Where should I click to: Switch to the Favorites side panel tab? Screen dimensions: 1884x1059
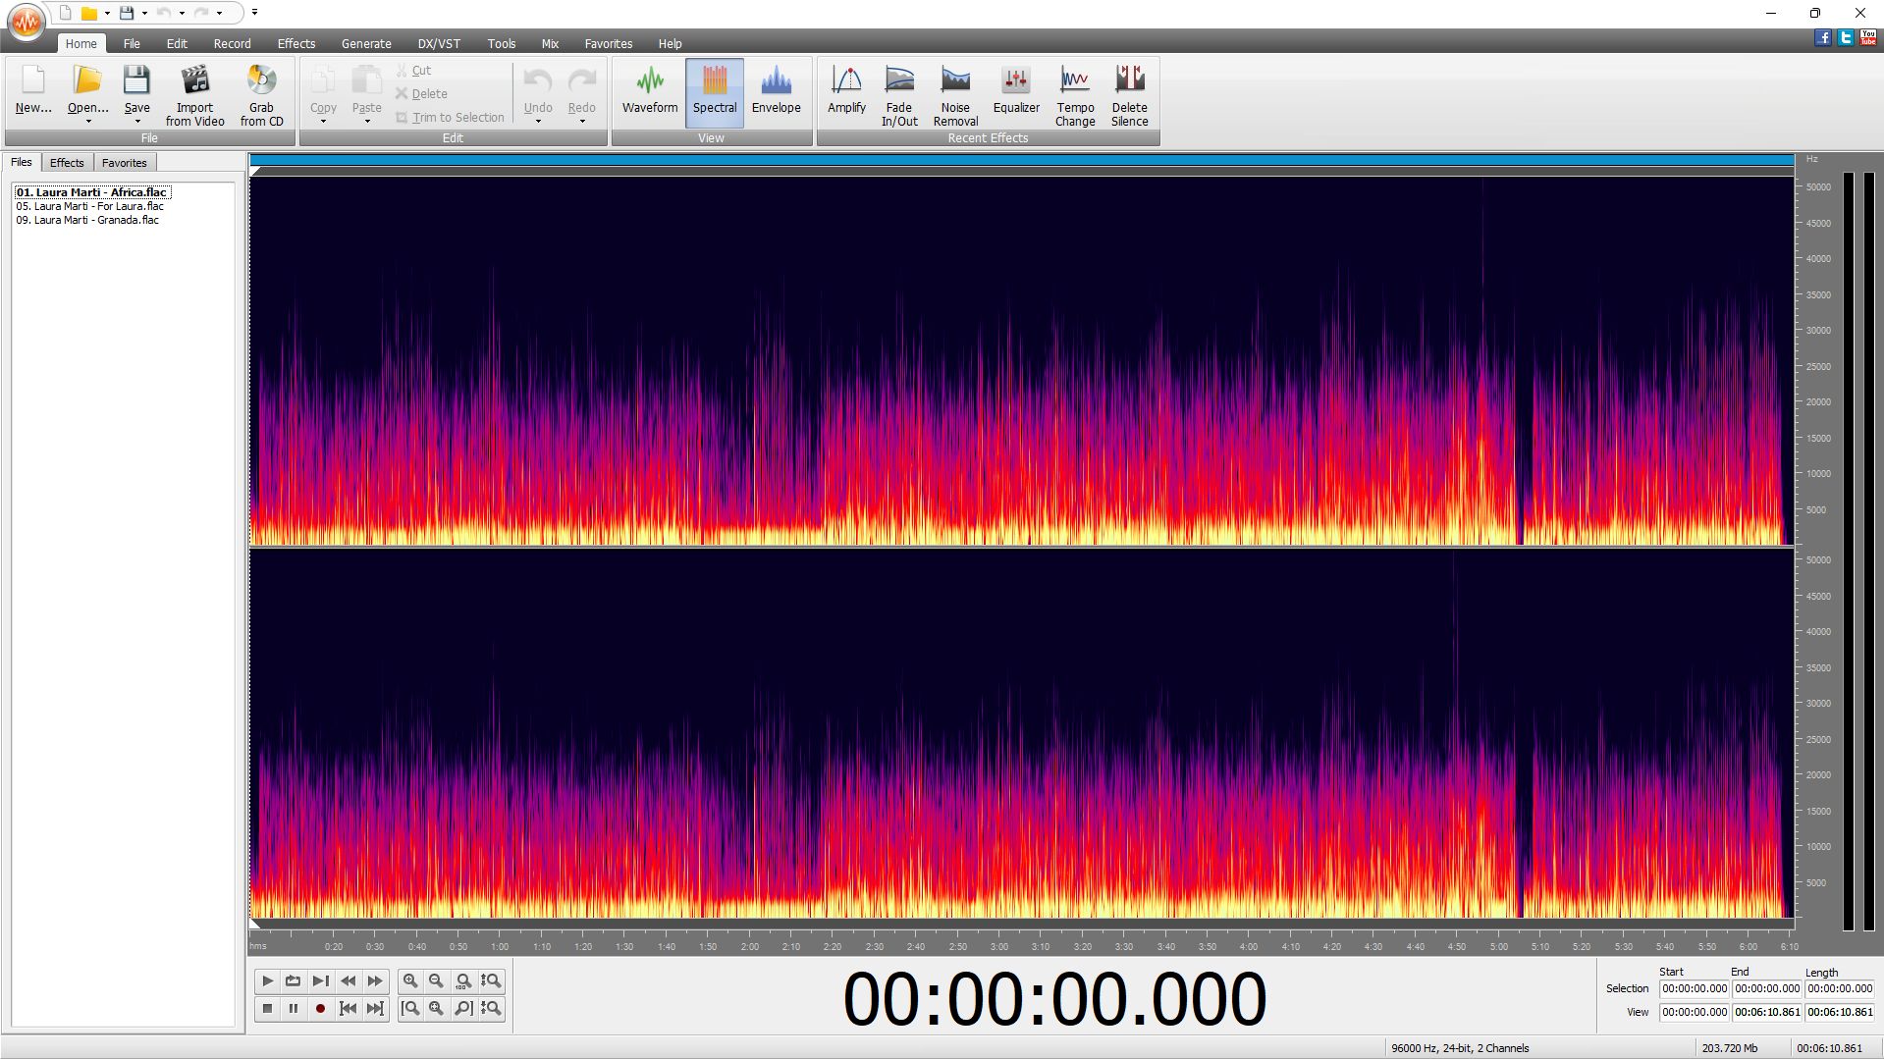[124, 163]
